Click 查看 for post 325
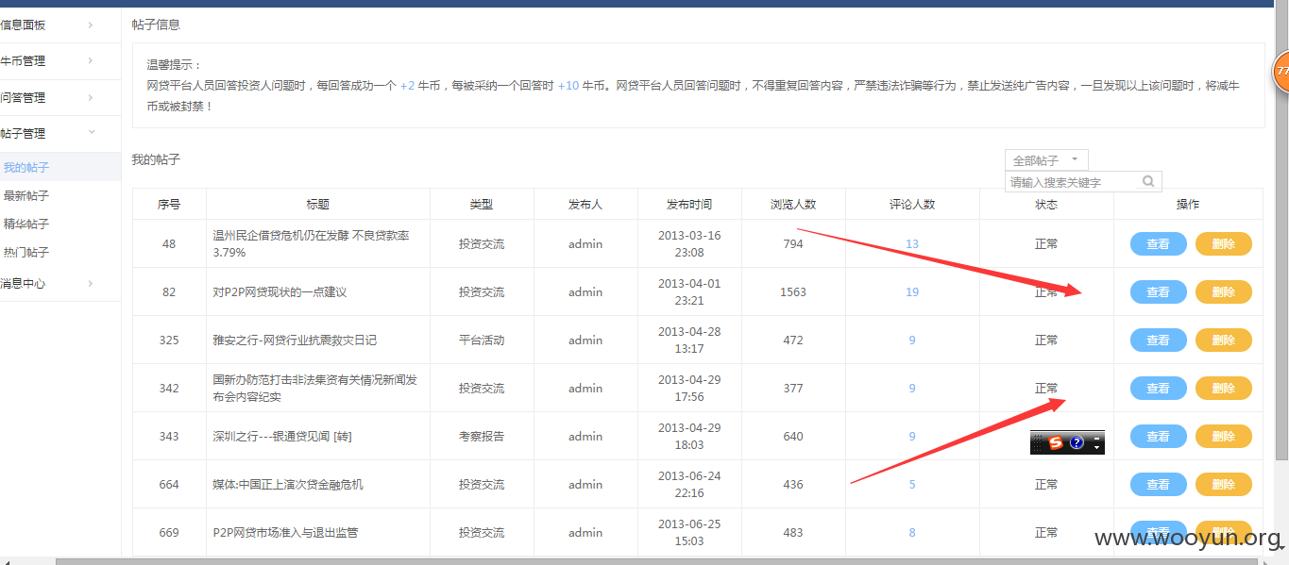The image size is (1289, 565). click(1158, 341)
